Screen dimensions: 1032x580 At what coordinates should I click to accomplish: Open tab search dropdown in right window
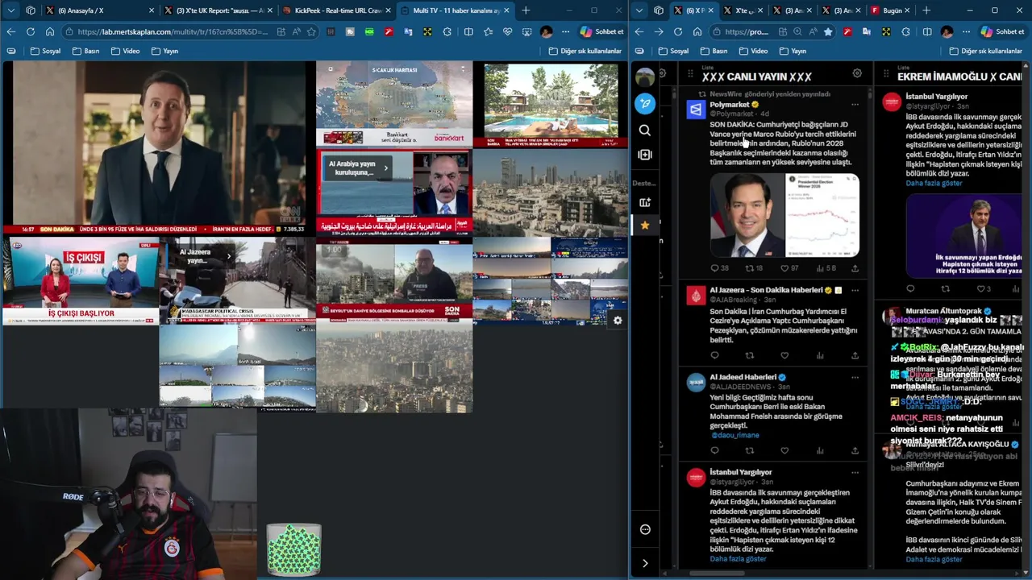coord(639,10)
